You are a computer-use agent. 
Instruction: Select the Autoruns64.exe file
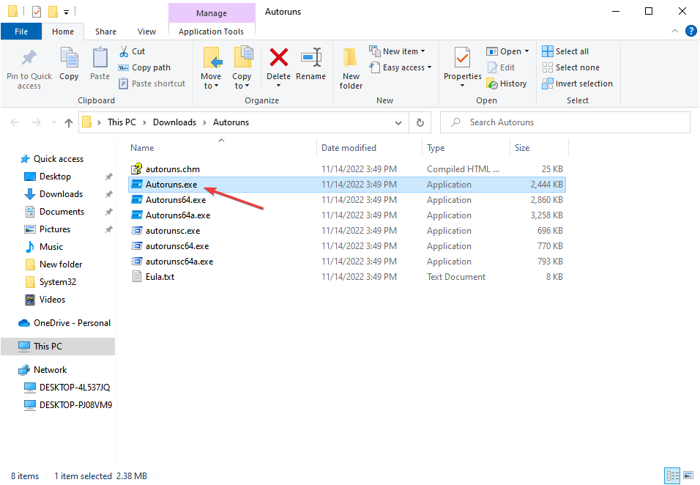(347, 200)
